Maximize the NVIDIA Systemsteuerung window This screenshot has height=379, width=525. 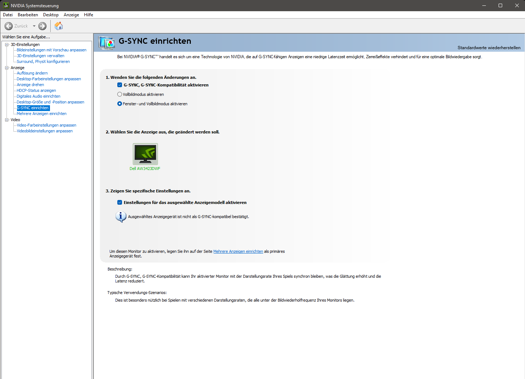pos(500,5)
